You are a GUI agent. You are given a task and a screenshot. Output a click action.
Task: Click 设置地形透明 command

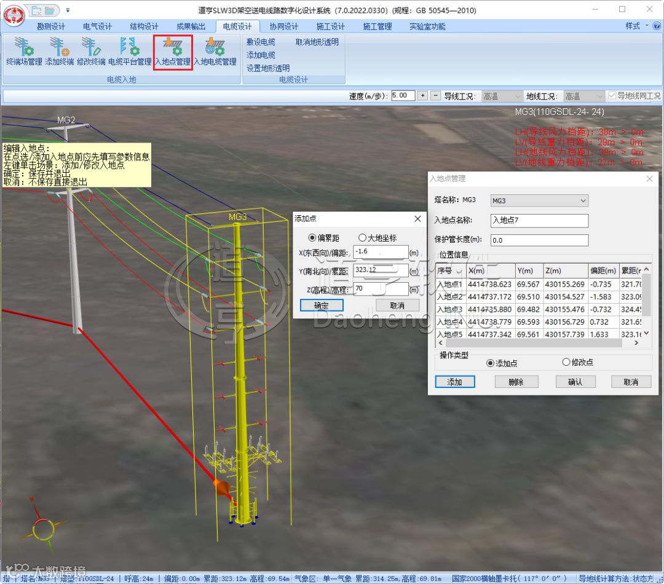pyautogui.click(x=268, y=68)
